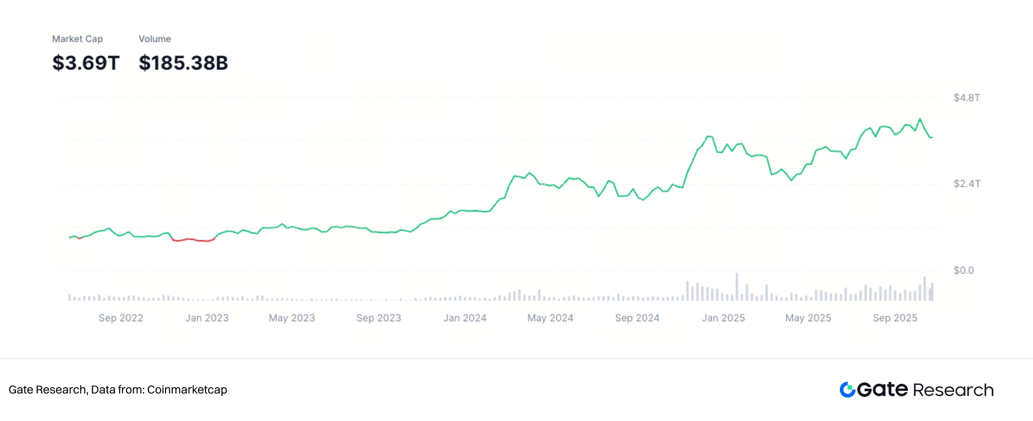Click the $3.69T market cap value
The height and width of the screenshot is (421, 1033).
point(85,63)
